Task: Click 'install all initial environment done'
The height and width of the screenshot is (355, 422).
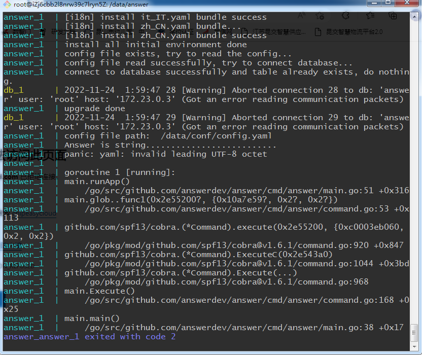Action: coord(156,45)
